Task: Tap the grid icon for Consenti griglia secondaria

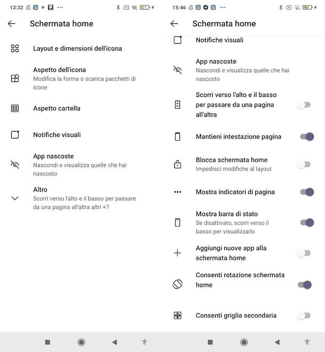Action: click(177, 315)
